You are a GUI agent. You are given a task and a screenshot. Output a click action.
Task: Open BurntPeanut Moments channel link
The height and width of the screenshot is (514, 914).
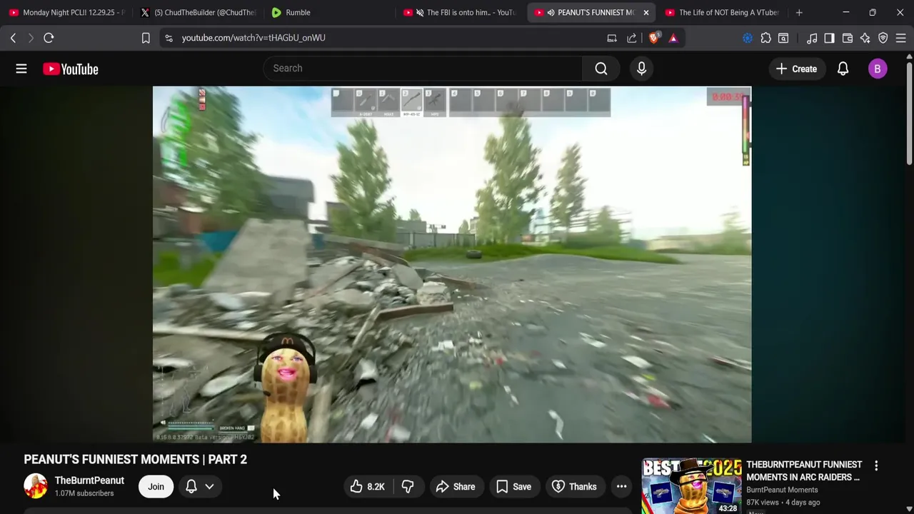click(782, 490)
